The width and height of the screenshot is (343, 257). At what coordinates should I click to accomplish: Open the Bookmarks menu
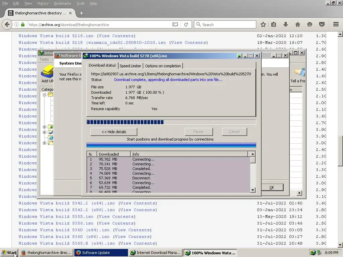(x=63, y=3)
